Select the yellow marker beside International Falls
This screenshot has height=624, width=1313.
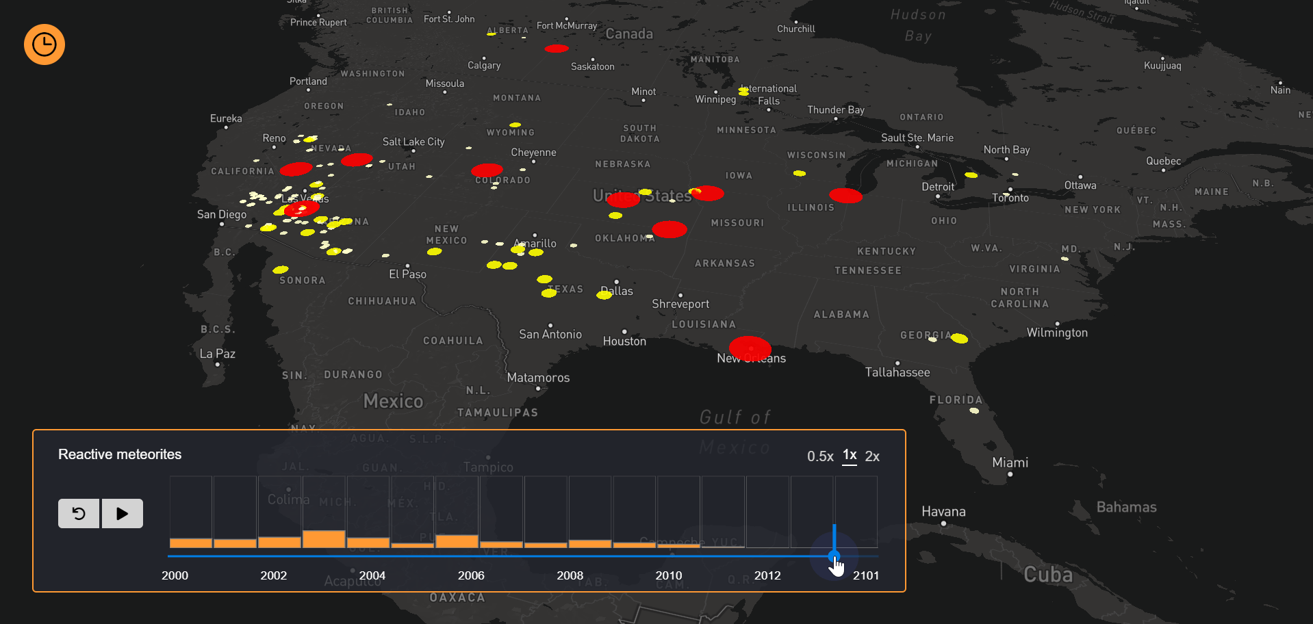pos(744,91)
